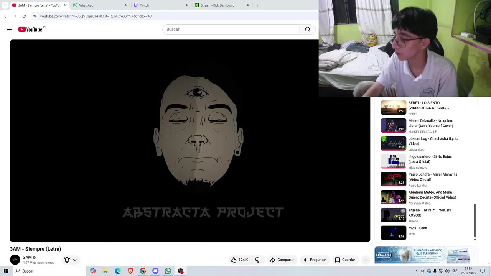Open the Oral-B advertisement banner
This screenshot has height=276, width=491.
(425, 255)
